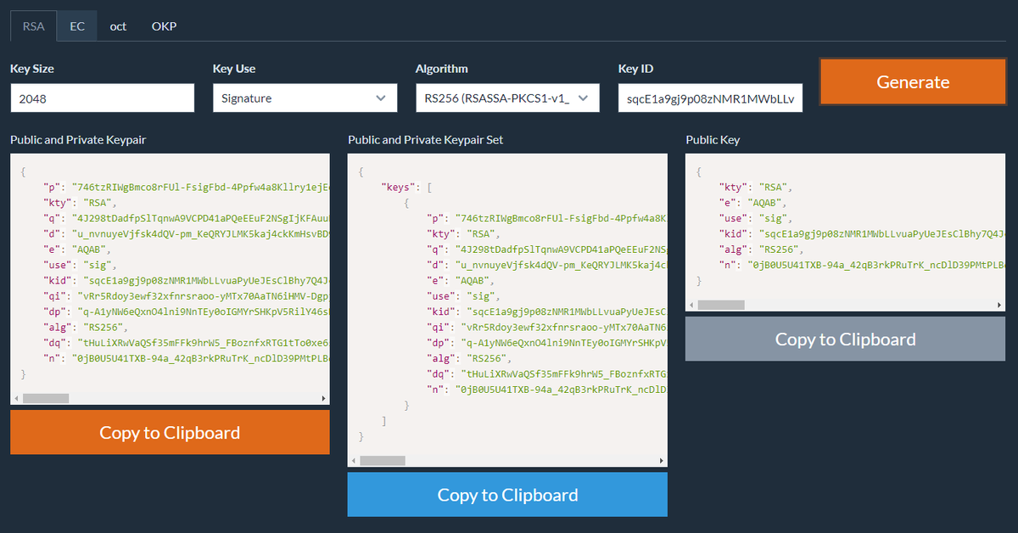Image resolution: width=1018 pixels, height=533 pixels.
Task: Copy the Public Key to clipboard
Action: [x=846, y=339]
